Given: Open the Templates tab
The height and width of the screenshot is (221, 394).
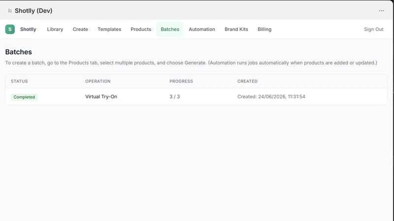Looking at the screenshot, I should tap(109, 29).
